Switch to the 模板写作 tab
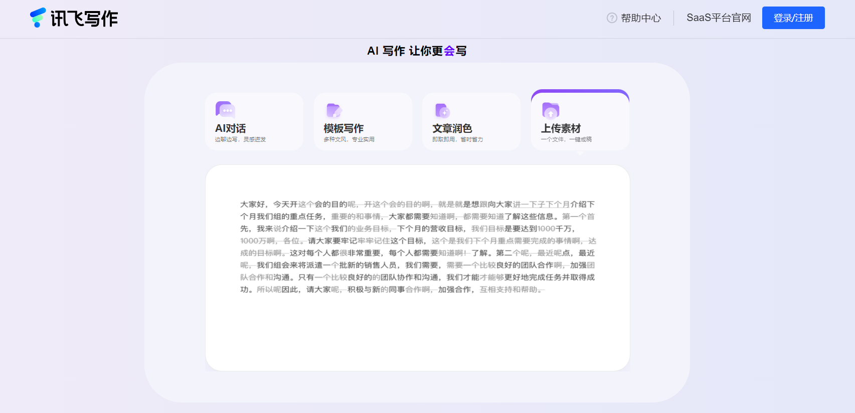Viewport: 855px width, 413px height. (x=363, y=121)
